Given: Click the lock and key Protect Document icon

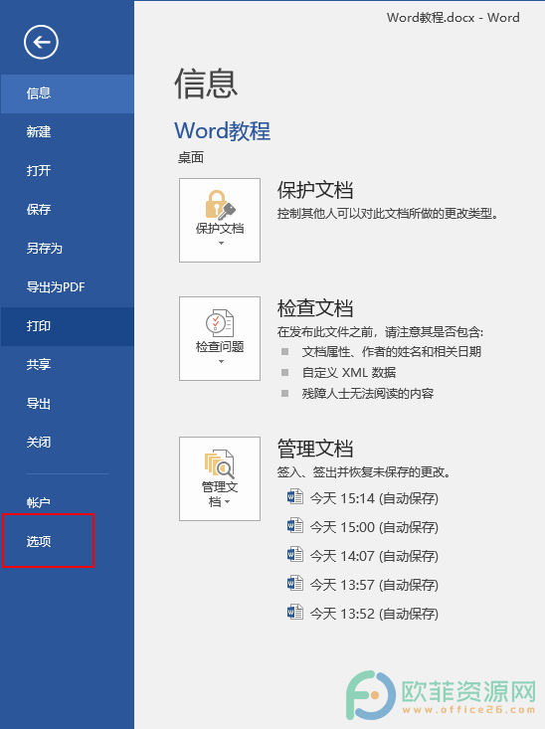Looking at the screenshot, I should click(x=220, y=204).
